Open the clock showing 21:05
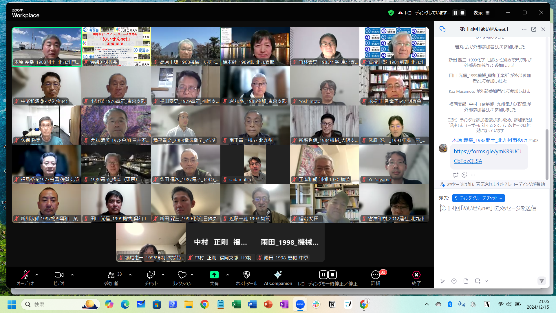 point(538,304)
